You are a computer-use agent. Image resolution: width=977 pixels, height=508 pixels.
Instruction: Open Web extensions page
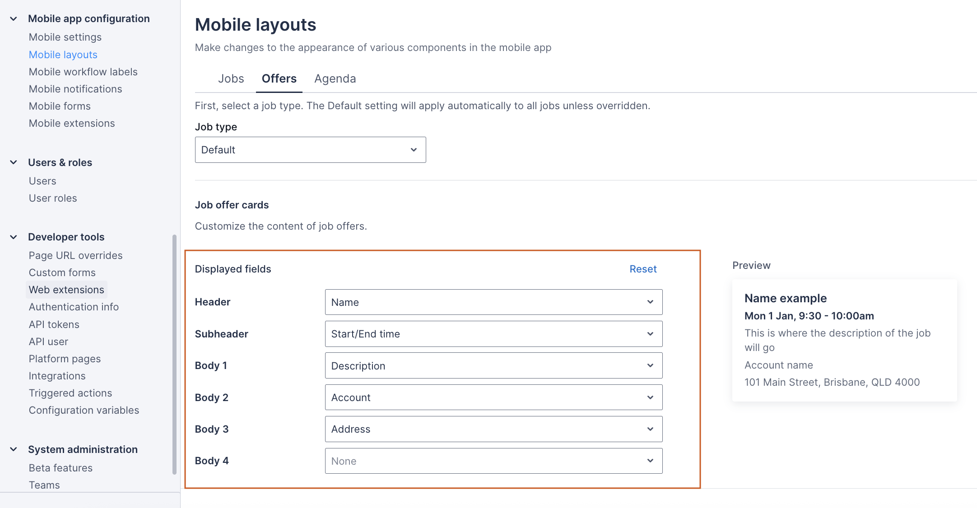tap(66, 290)
